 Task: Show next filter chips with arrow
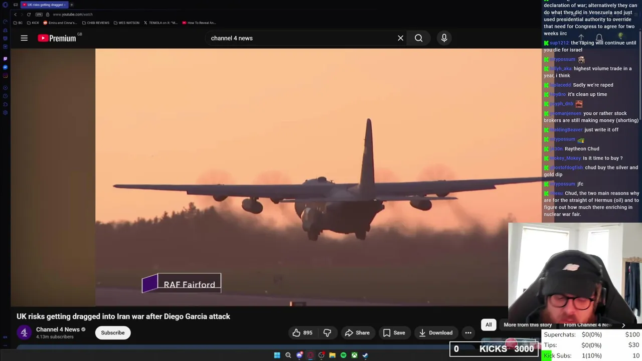click(623, 325)
